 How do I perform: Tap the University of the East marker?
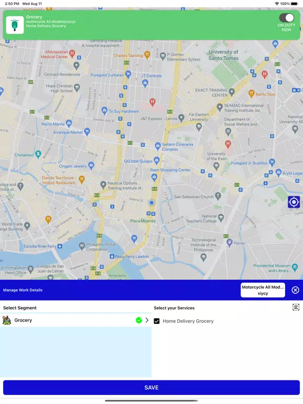(216, 166)
